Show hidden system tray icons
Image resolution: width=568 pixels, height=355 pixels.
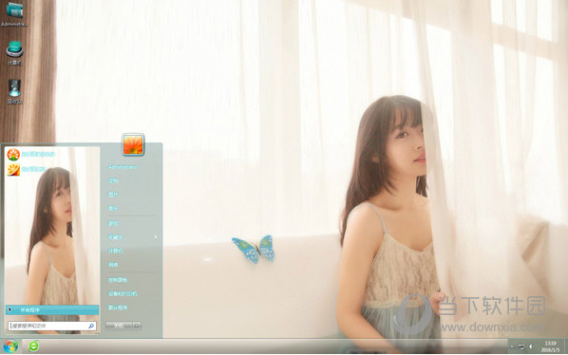[x=512, y=346]
